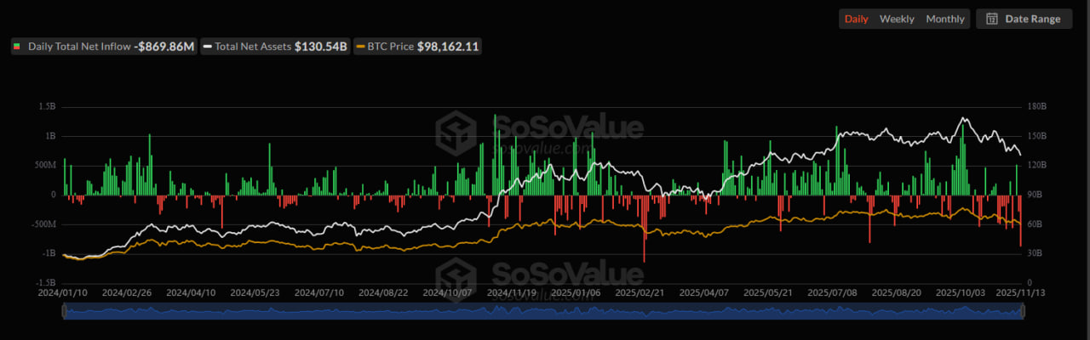Switch to the Monthly view
Screen dimensions: 1090x340
945,19
